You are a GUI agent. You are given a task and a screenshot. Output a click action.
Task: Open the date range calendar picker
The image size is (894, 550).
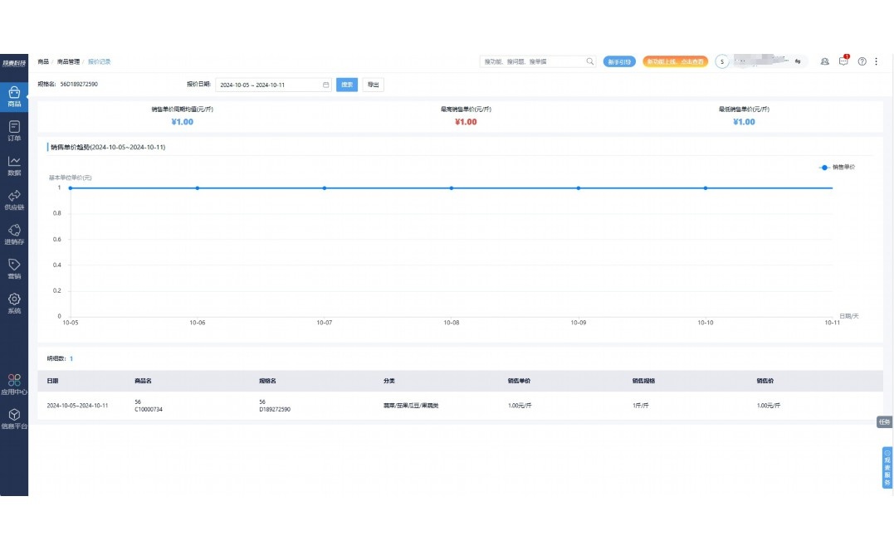[326, 85]
